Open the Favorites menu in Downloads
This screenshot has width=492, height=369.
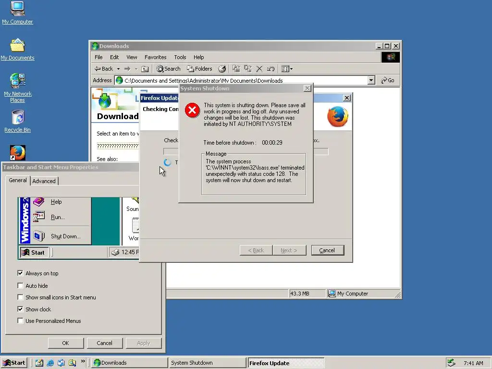click(x=155, y=57)
